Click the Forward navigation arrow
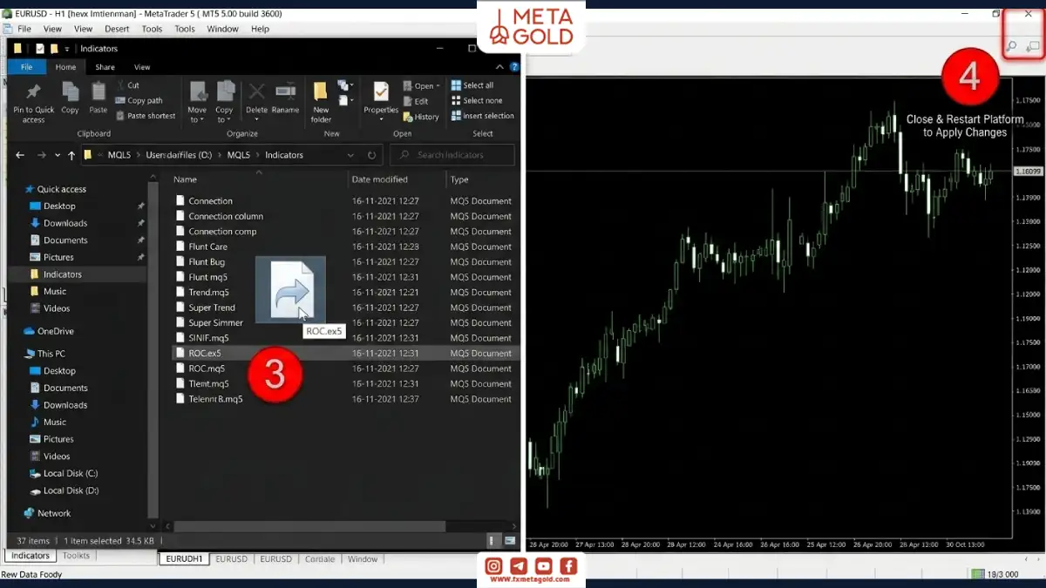This screenshot has width=1046, height=588. pos(41,155)
